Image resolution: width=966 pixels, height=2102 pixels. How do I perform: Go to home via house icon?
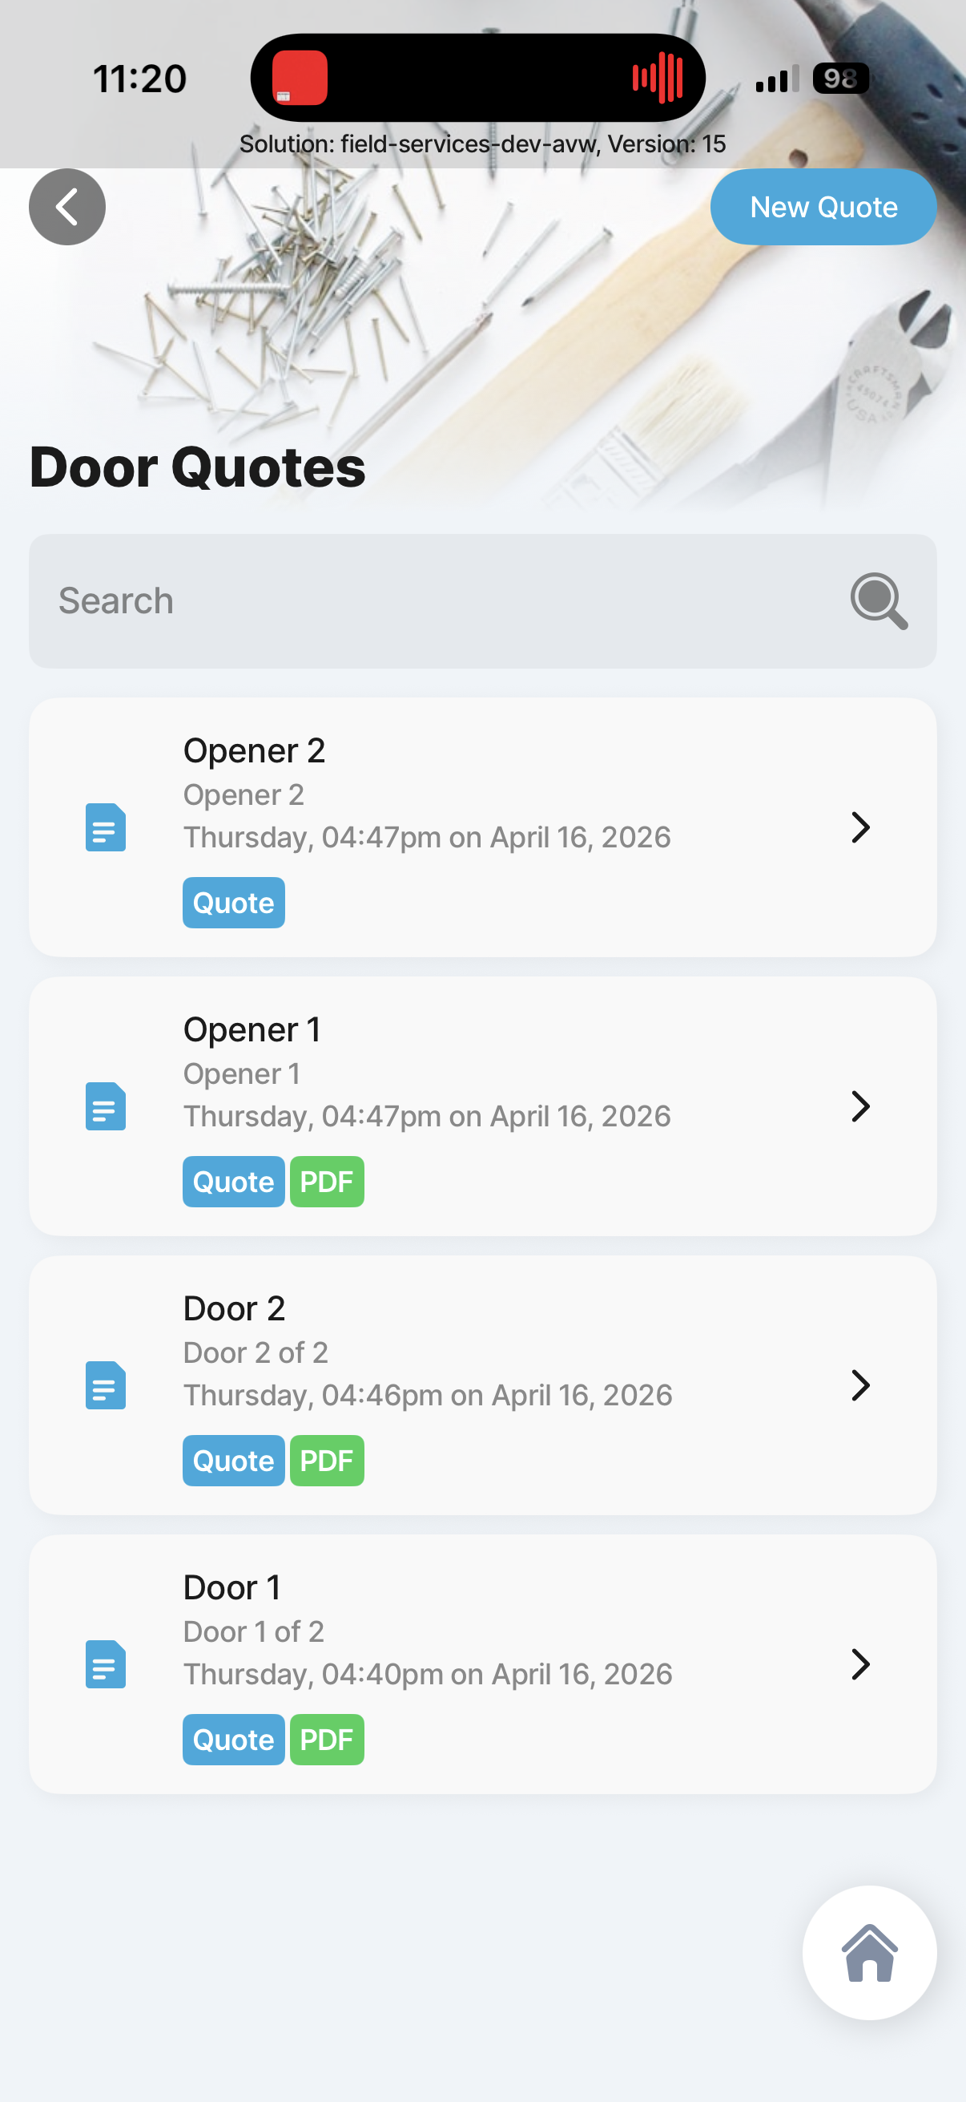(869, 1953)
